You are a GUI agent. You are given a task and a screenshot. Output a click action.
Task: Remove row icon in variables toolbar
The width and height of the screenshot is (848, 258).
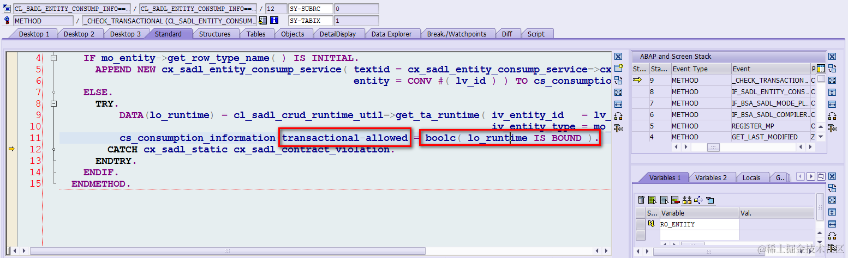(675, 200)
